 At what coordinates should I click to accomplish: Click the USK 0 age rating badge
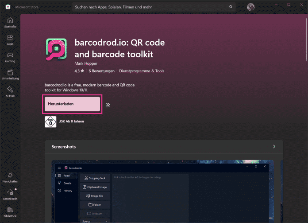tap(50, 121)
